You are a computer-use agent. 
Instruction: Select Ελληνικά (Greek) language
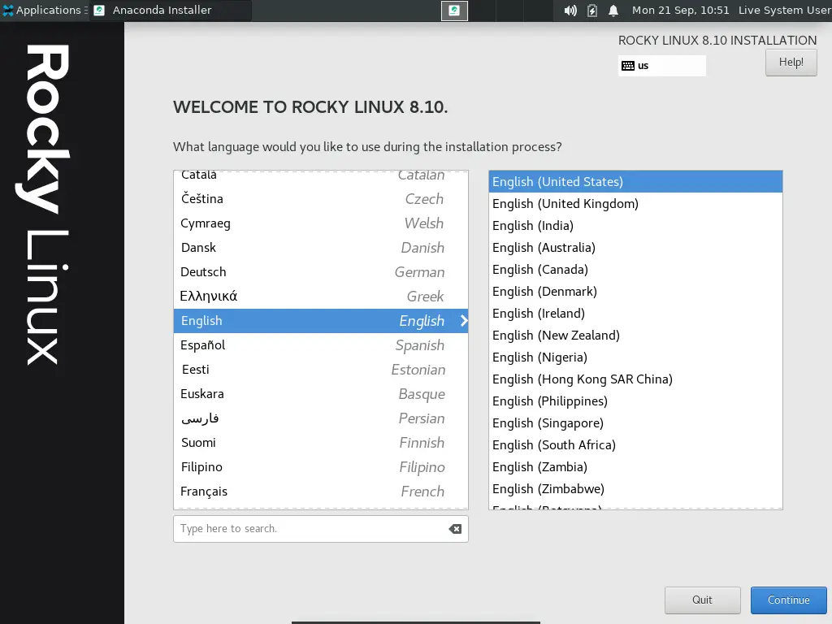point(320,297)
